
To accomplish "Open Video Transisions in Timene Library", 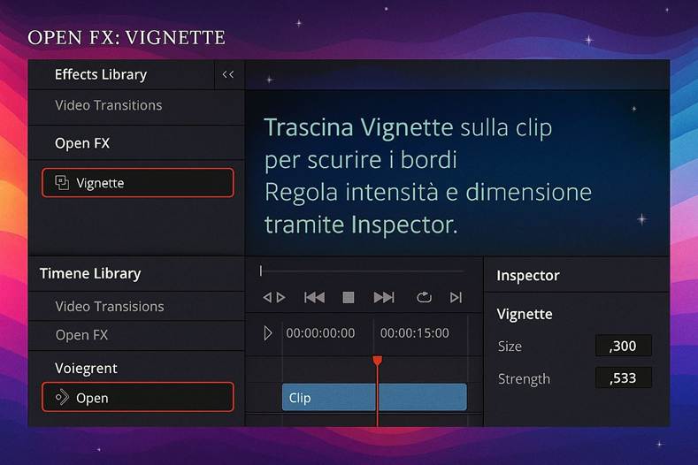I will pos(110,307).
